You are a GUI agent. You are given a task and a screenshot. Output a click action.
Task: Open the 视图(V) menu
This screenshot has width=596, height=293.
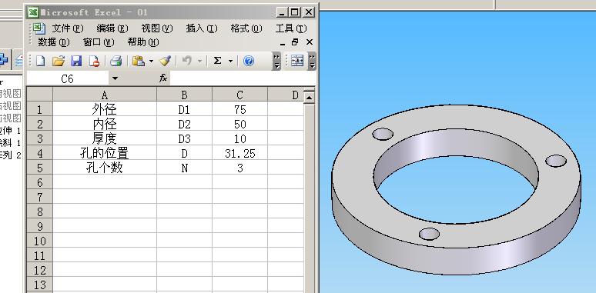pyautogui.click(x=157, y=28)
